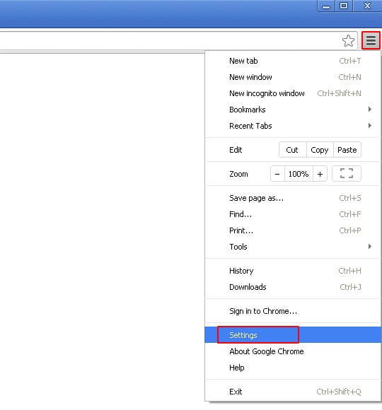
Task: Minimize the Chrome window
Action: coord(326,6)
